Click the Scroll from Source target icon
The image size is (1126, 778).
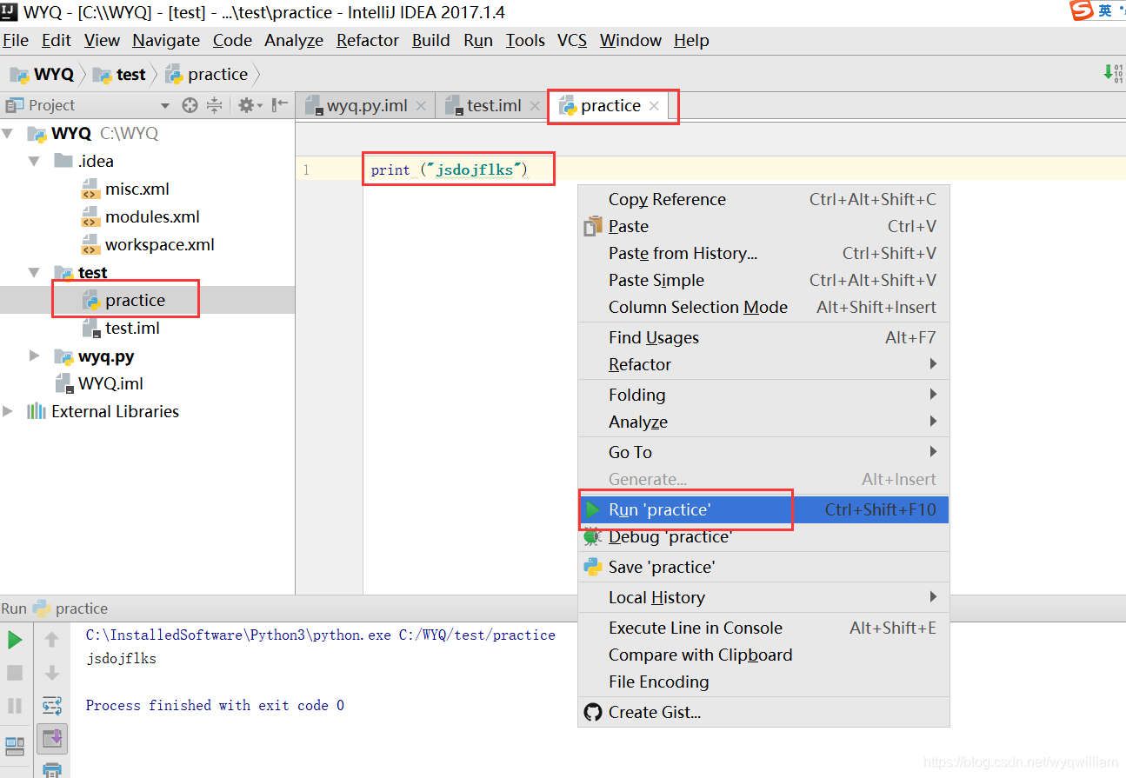click(x=190, y=105)
